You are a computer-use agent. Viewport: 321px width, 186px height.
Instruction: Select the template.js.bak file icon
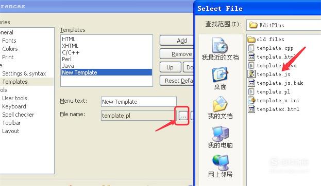click(x=251, y=83)
